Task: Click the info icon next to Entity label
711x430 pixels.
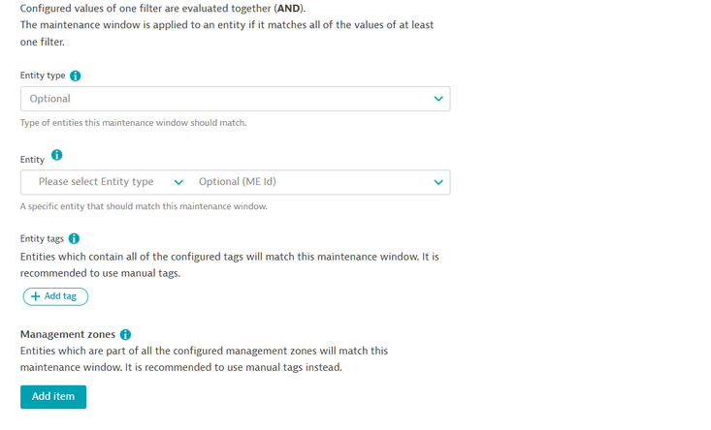Action: [56, 155]
